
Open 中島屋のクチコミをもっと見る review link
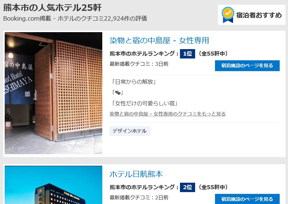click(168, 114)
